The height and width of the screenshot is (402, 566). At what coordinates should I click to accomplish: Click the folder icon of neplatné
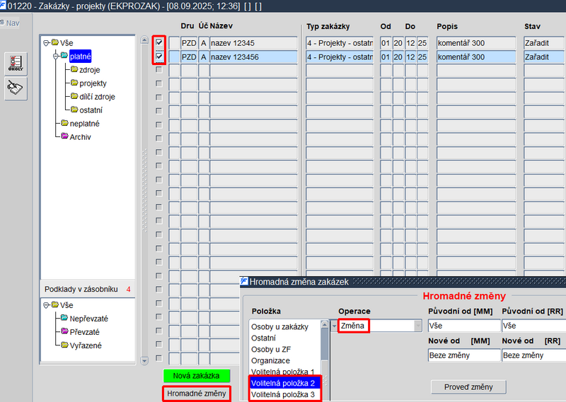(x=64, y=123)
